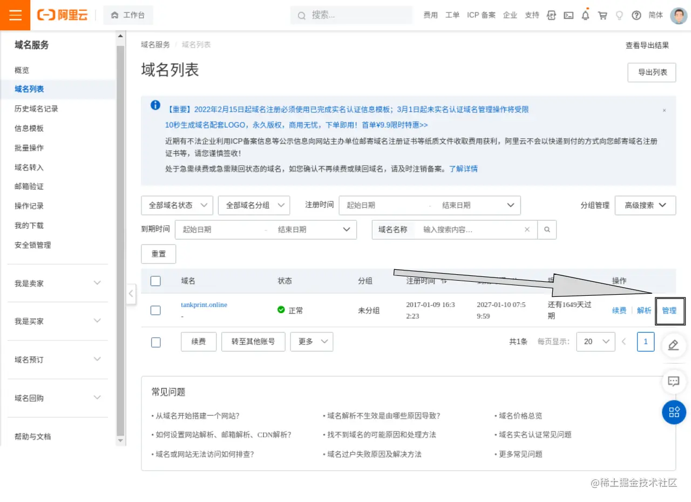Focus the 域名名称 search content input
691x502 pixels.
click(470, 229)
